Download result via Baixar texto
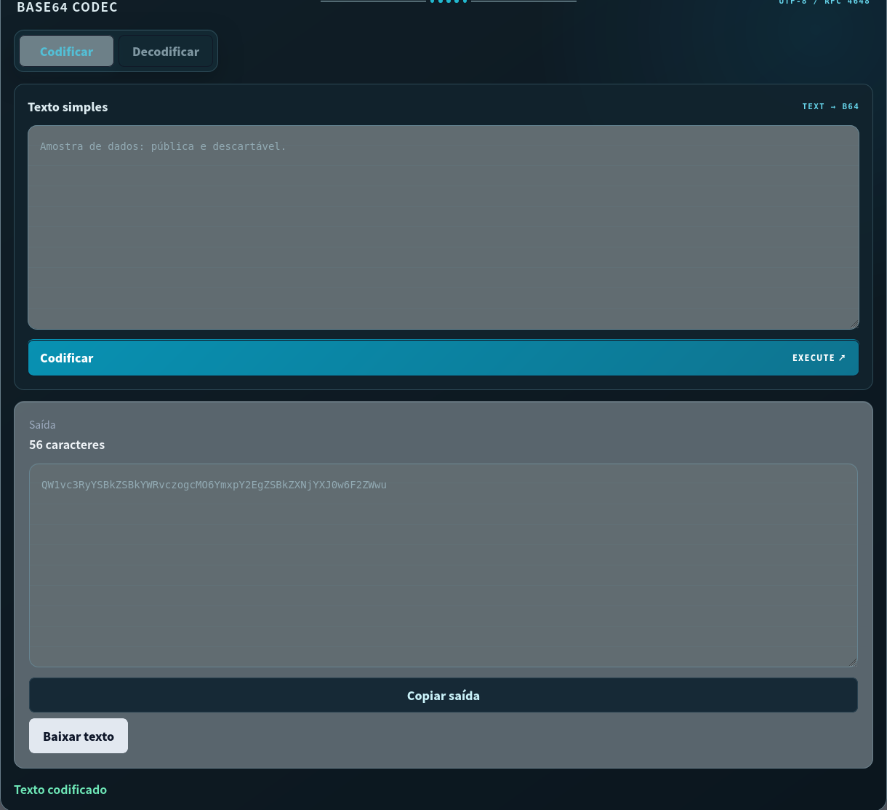 point(79,736)
